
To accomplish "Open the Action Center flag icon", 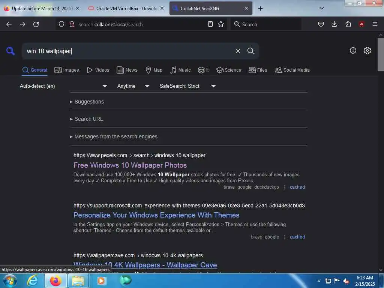I will pos(337,280).
